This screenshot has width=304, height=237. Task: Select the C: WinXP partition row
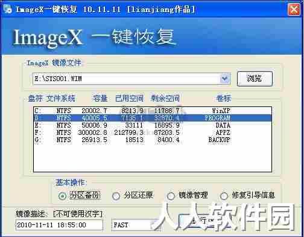point(153,111)
